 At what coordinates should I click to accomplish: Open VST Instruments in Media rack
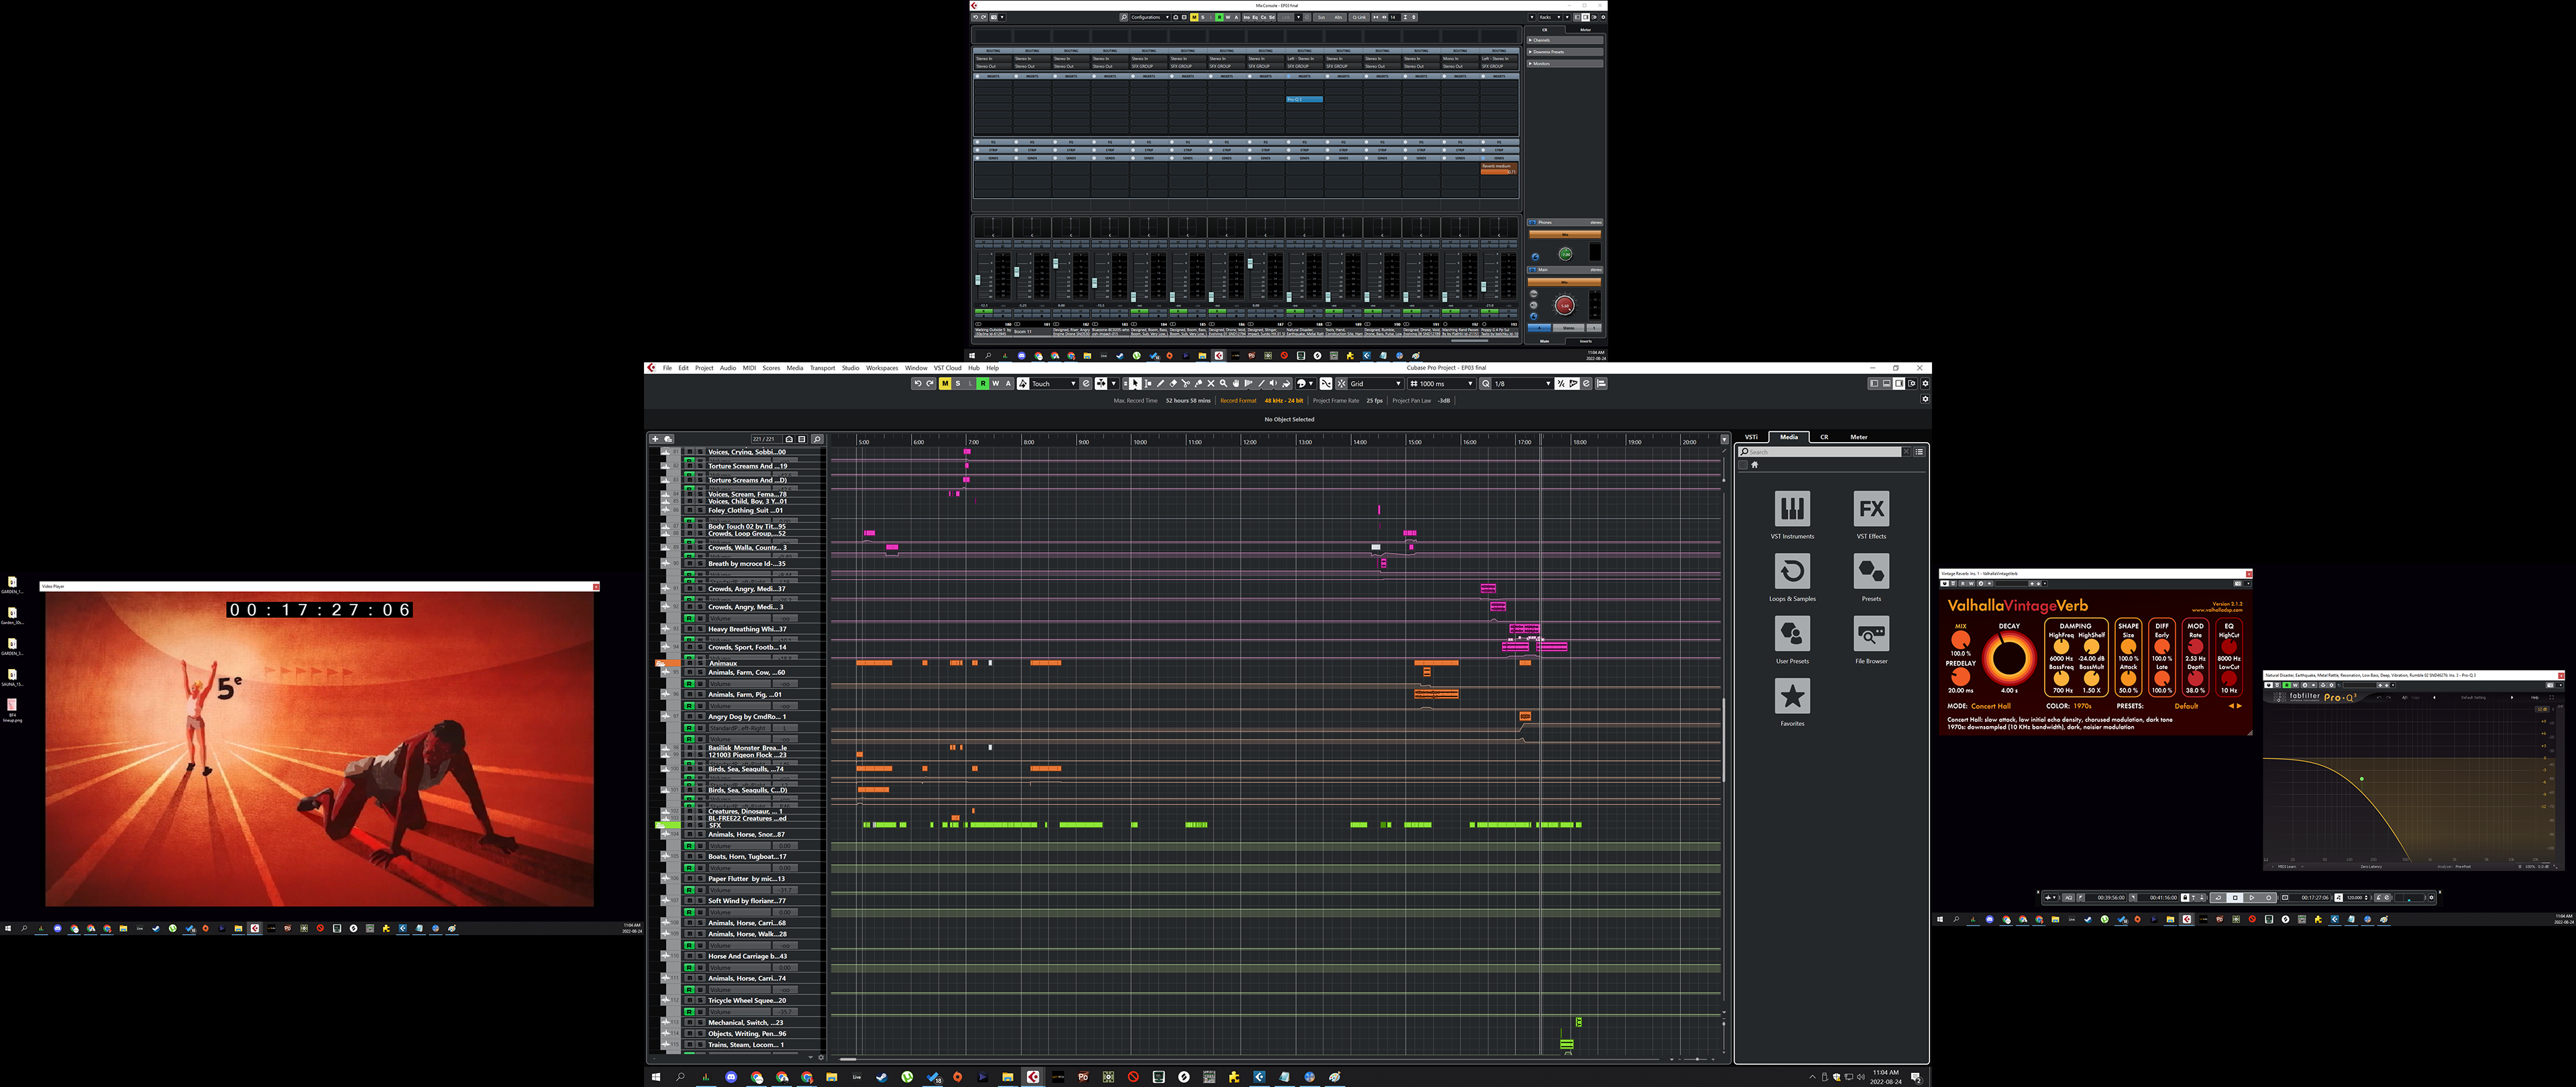pos(1792,509)
